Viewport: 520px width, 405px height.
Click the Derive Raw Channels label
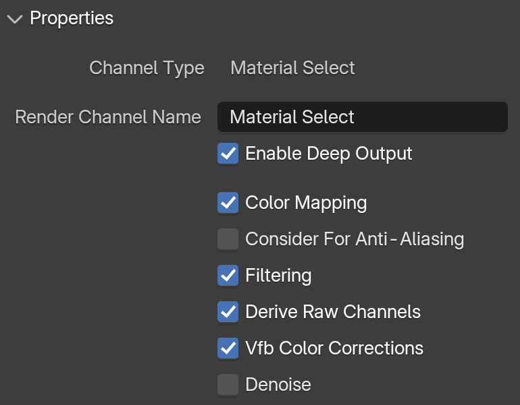(x=333, y=312)
